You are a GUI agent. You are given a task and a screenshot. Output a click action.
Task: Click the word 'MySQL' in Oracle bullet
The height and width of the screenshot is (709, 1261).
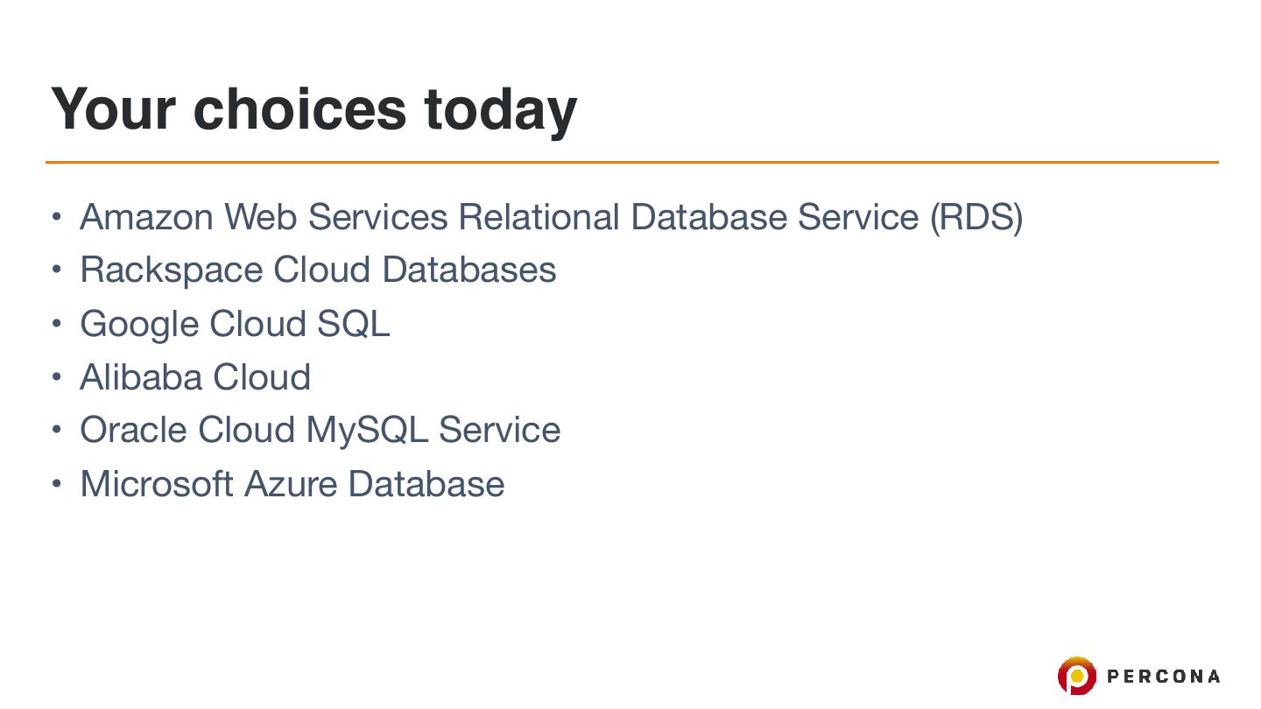pyautogui.click(x=366, y=431)
